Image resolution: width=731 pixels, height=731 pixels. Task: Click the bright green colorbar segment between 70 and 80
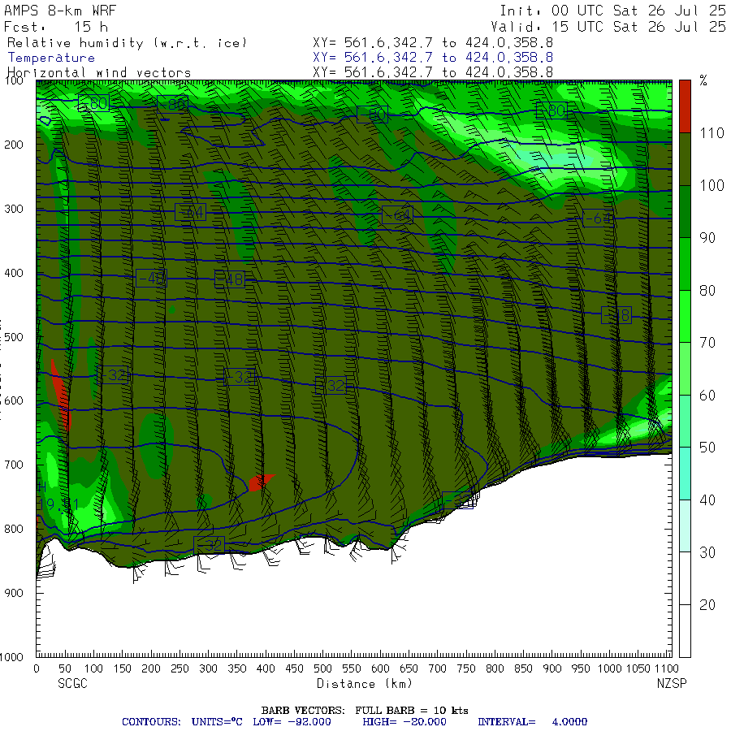(x=685, y=316)
